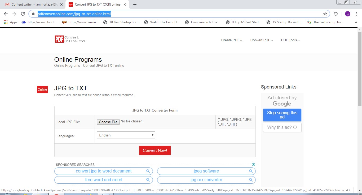Click Stop seeing this ad button
The height and width of the screenshot is (195, 362).
[x=282, y=115]
